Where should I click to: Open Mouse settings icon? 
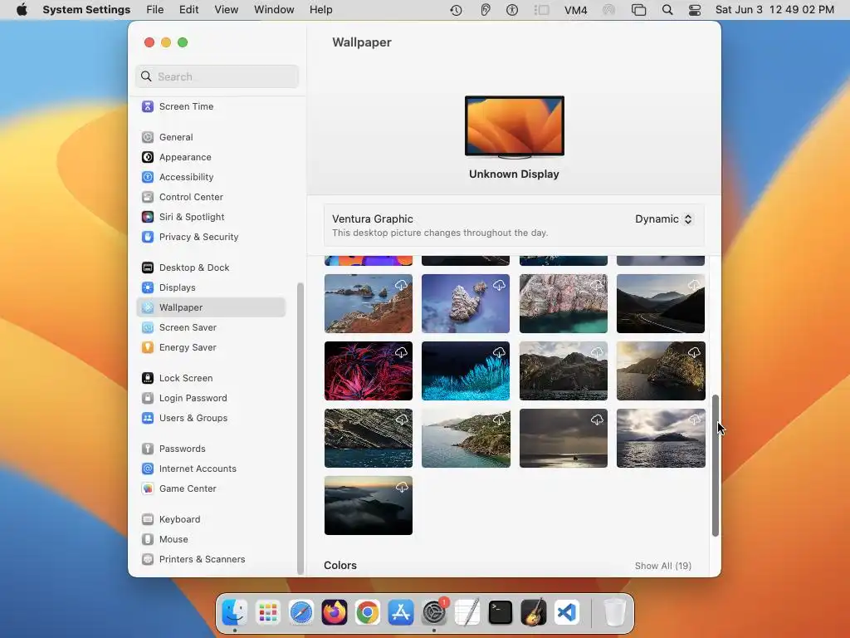[148, 539]
